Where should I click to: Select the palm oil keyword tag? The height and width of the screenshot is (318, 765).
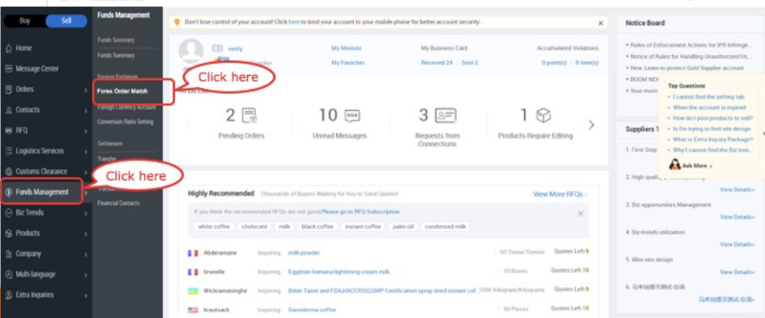click(x=403, y=226)
